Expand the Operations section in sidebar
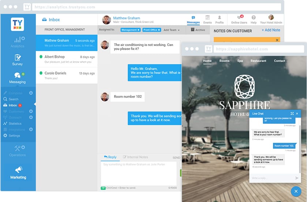Image resolution: width=307 pixels, height=202 pixels. [18, 150]
